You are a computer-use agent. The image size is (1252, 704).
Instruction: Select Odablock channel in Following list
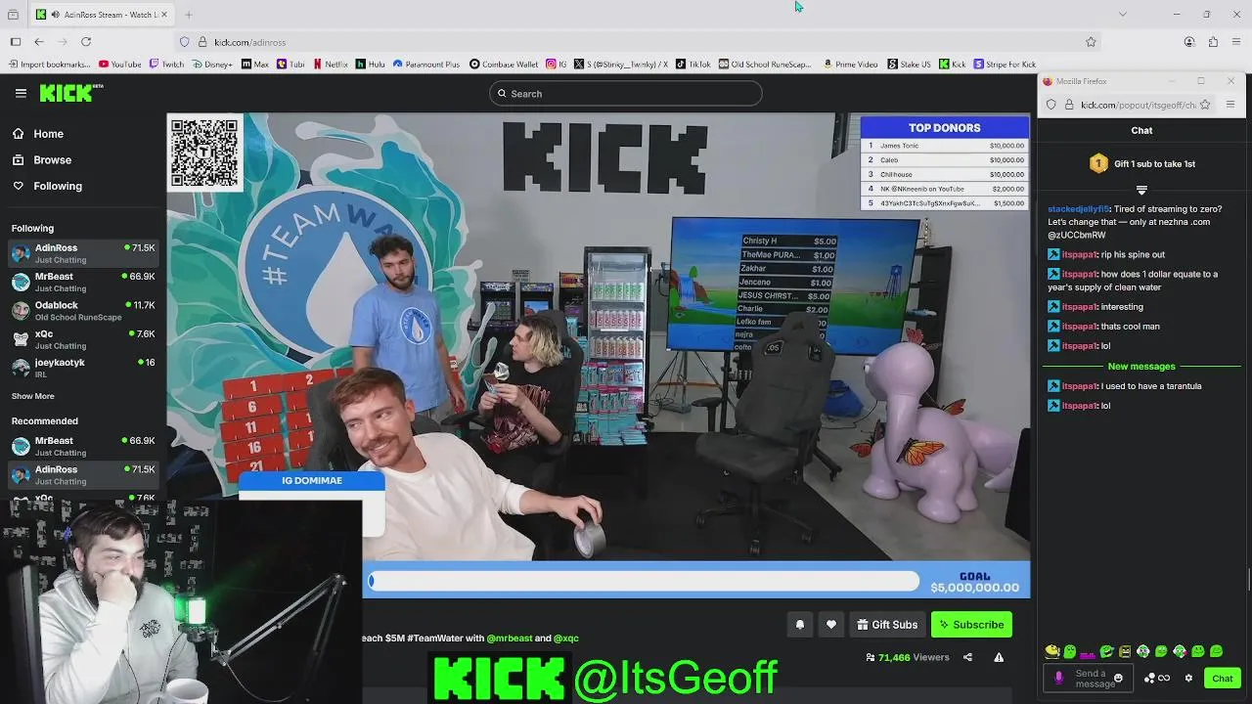(83, 311)
